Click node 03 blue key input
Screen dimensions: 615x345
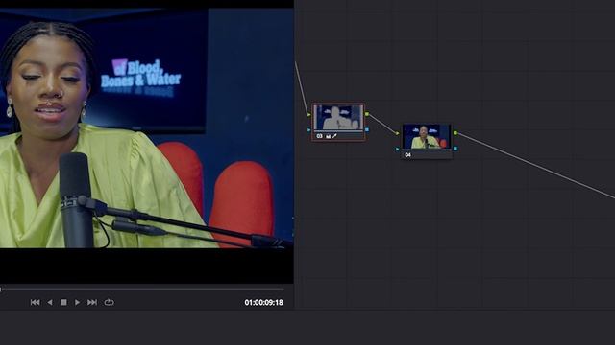click(309, 130)
